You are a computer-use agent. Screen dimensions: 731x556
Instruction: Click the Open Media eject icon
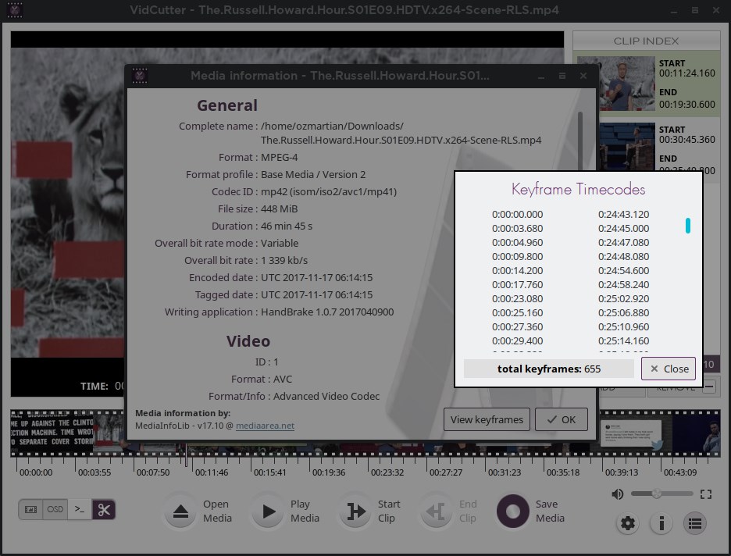click(181, 511)
